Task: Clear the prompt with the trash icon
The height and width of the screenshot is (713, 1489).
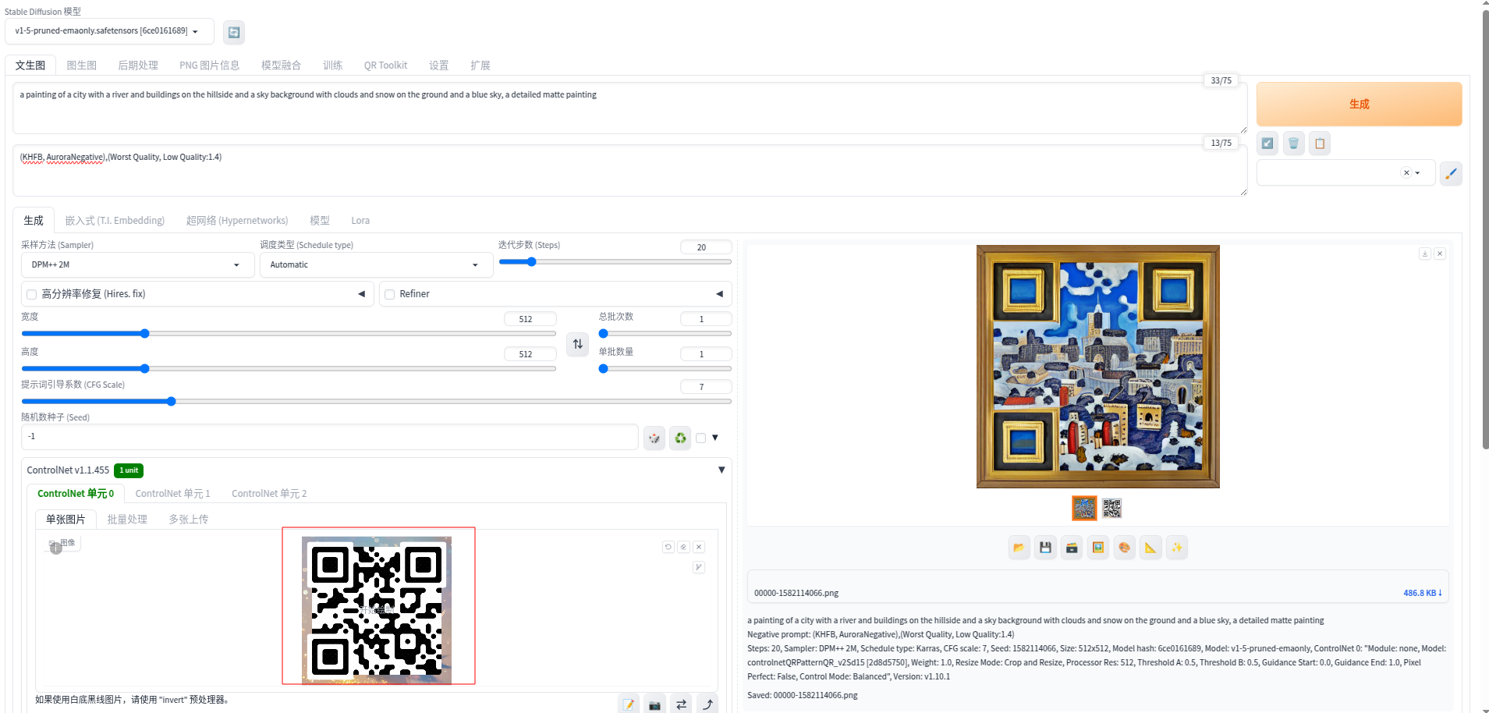Action: (x=1294, y=144)
